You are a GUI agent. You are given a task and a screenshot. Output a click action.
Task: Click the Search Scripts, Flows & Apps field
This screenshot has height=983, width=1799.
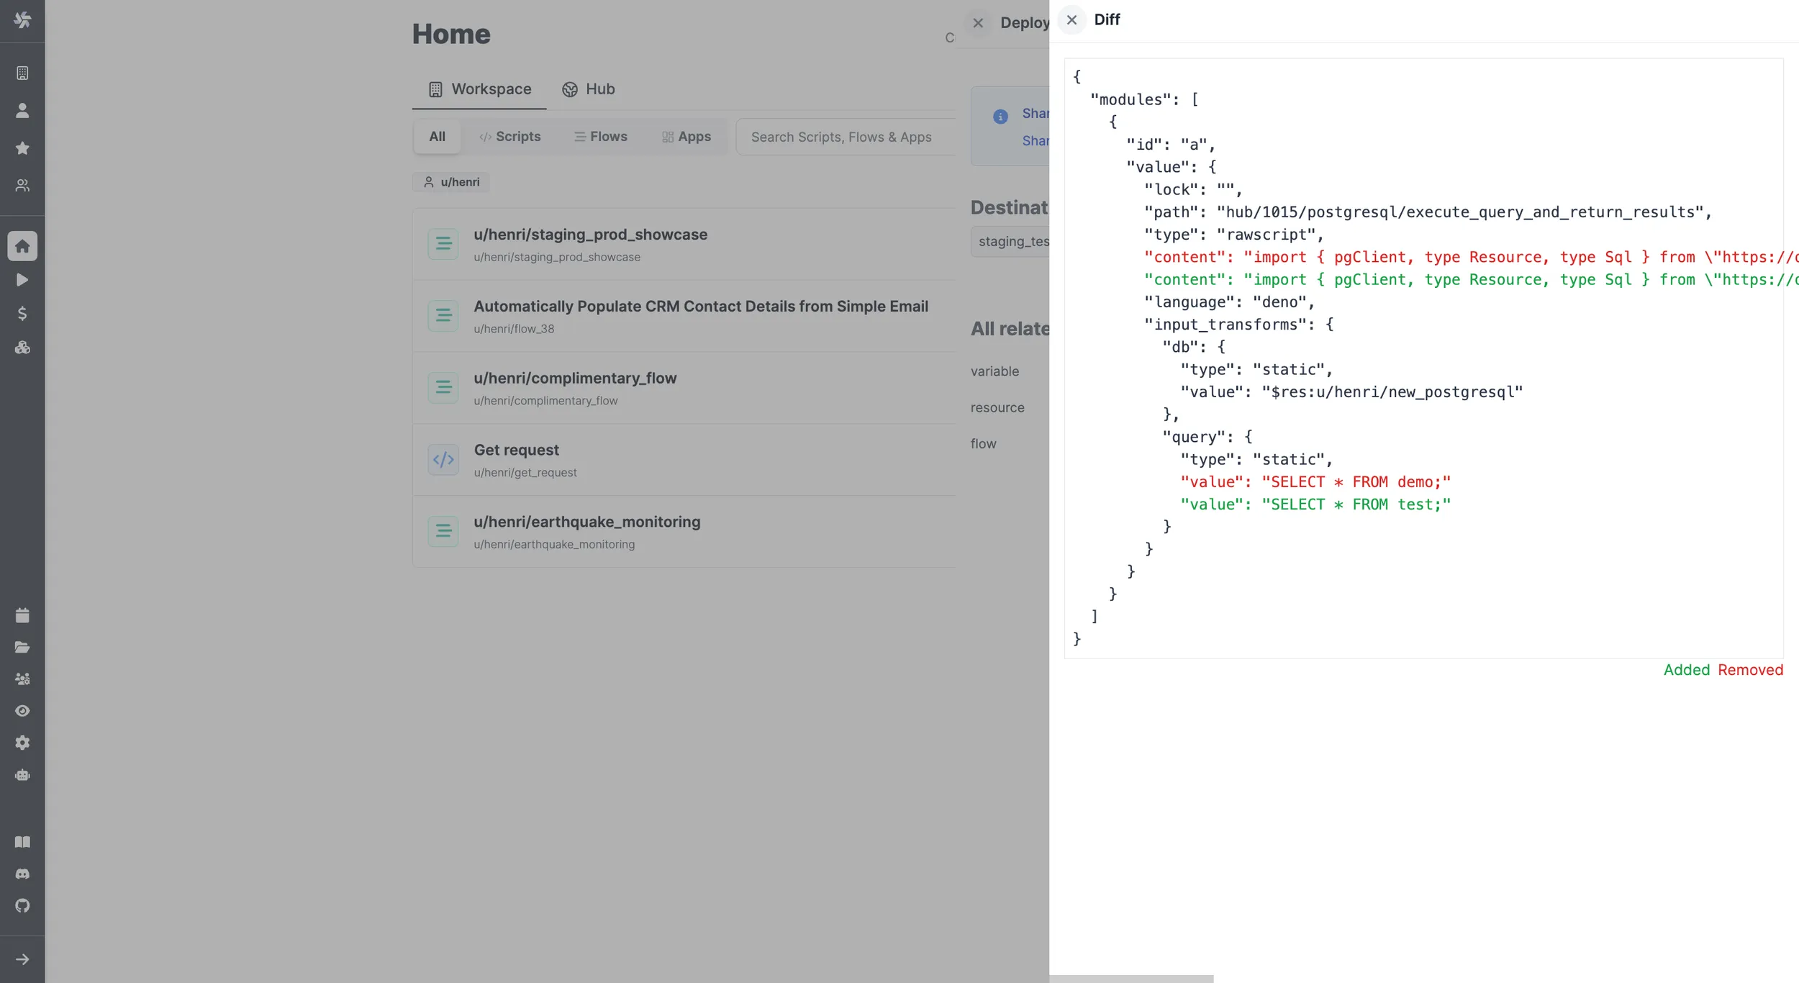point(846,137)
